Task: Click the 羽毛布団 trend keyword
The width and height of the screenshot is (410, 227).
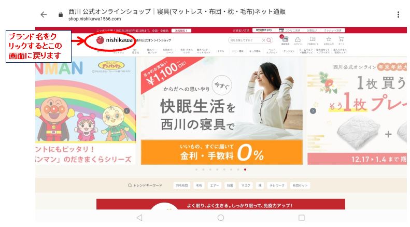Action: [182, 185]
